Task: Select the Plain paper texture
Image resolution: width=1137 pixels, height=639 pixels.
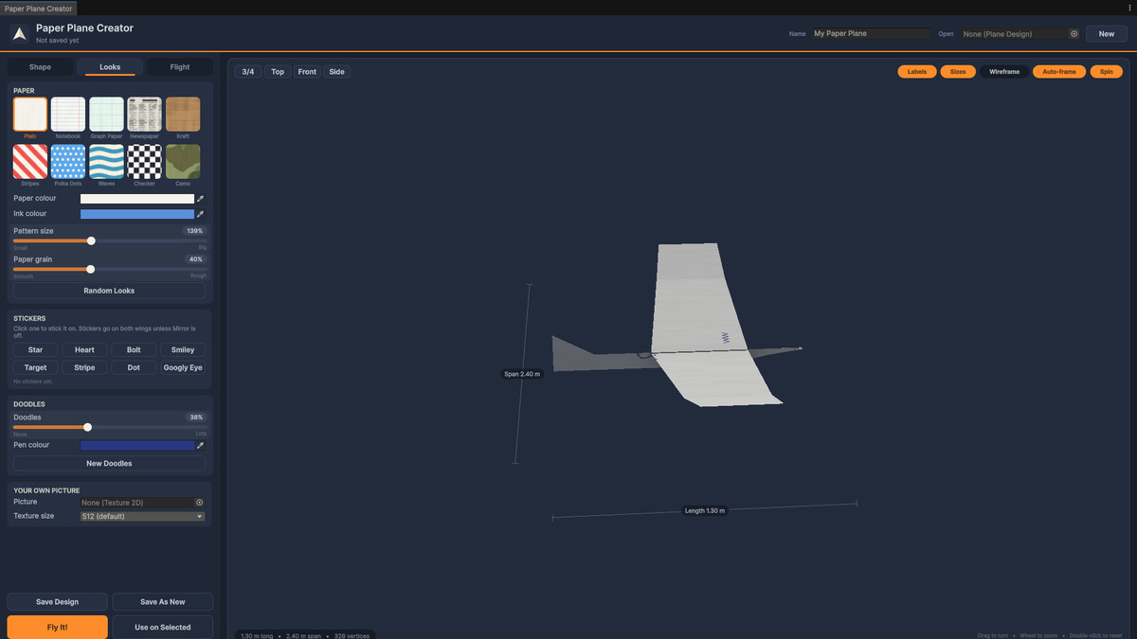Action: coord(30,115)
